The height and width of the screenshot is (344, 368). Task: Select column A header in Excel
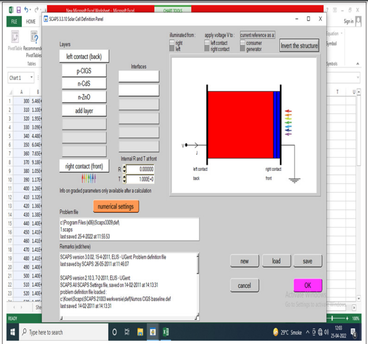point(21,92)
